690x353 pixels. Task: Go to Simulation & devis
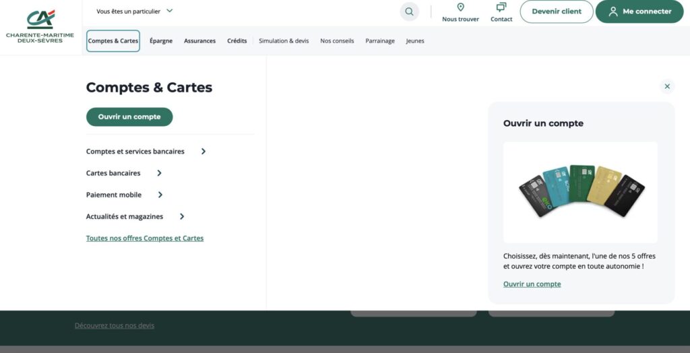point(284,41)
